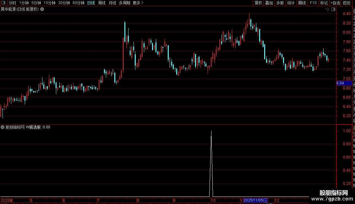Expand the 更多 periods menu
The height and width of the screenshot is (204, 355).
pos(138,3)
